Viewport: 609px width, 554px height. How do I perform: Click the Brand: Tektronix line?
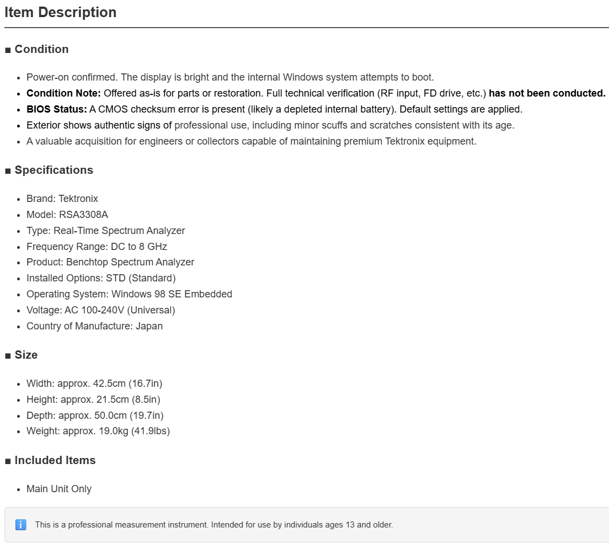(62, 199)
